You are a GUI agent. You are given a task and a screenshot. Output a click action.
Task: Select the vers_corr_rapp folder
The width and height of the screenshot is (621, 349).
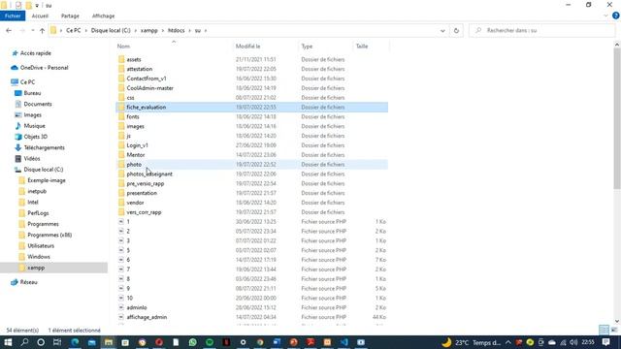tap(144, 212)
